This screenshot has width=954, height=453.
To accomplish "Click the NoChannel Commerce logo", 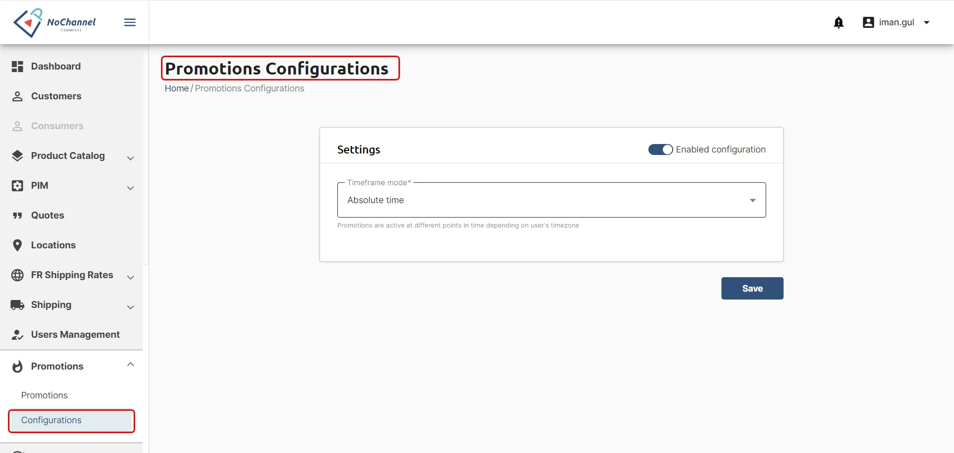I will [x=54, y=22].
